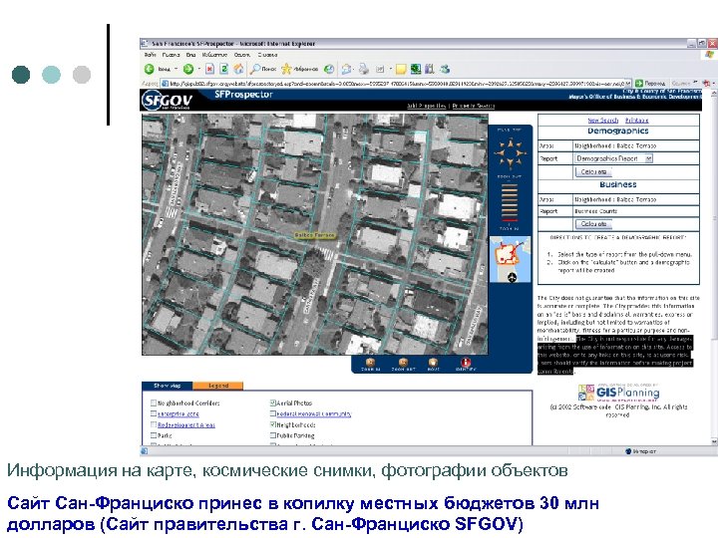Refresh the page with the green refresh icon
This screenshot has width=718, height=538.
click(224, 69)
